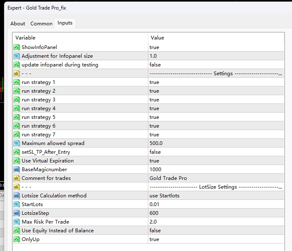Screen dimensions: 292x251
Task: Click the Variable column header
Action: (80, 38)
